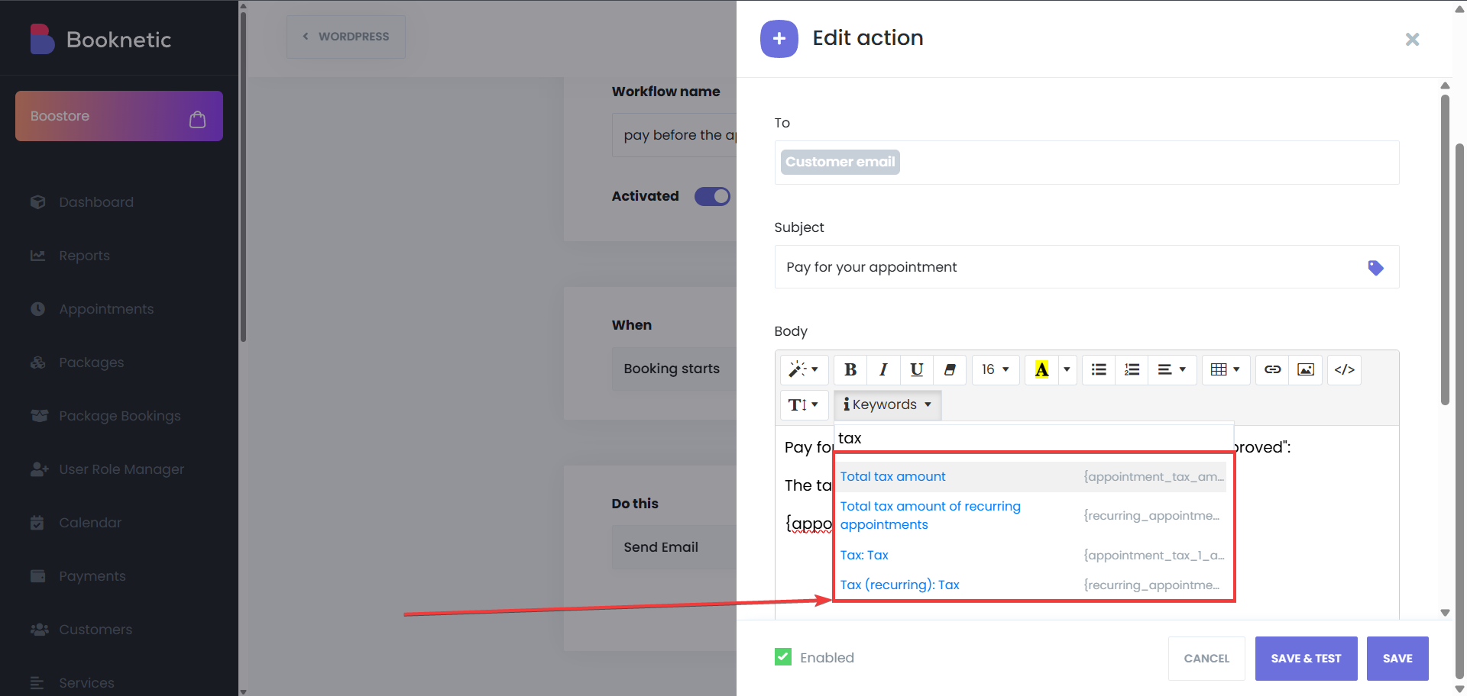Screen dimensions: 1467x696
Task: Open the magic wand style menu
Action: coord(804,370)
